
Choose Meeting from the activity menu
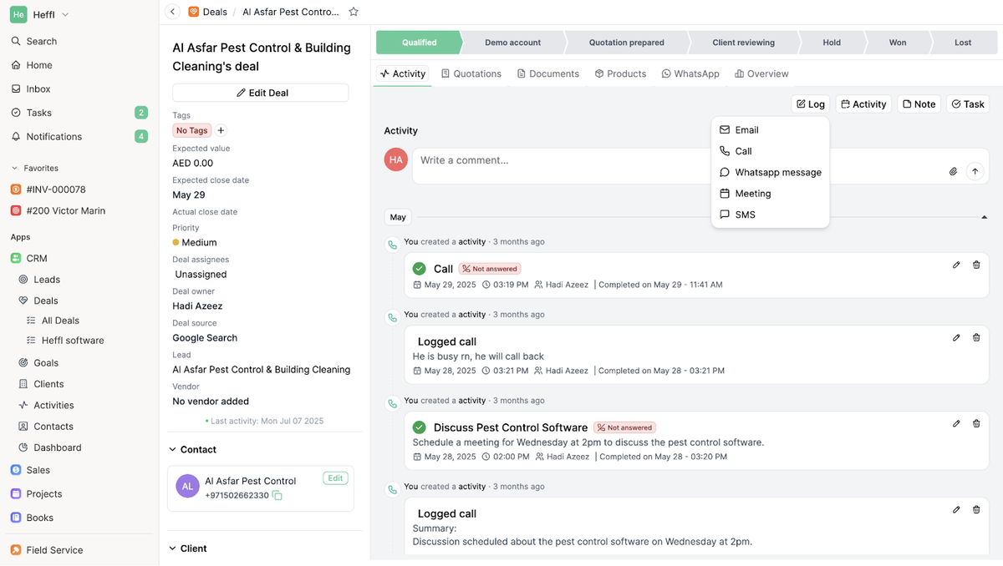[751, 193]
